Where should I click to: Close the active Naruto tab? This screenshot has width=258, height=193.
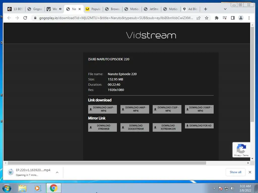pos(80,9)
